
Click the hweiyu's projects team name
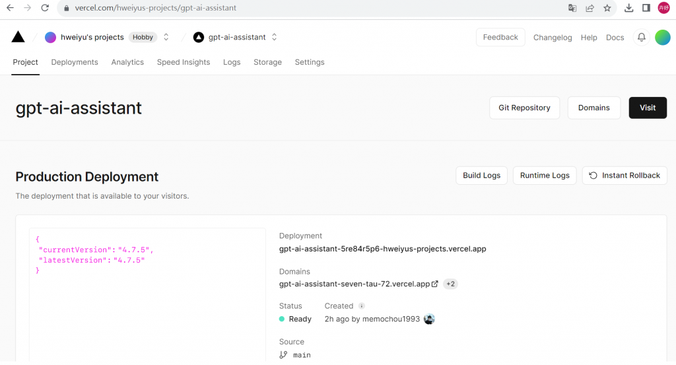92,38
